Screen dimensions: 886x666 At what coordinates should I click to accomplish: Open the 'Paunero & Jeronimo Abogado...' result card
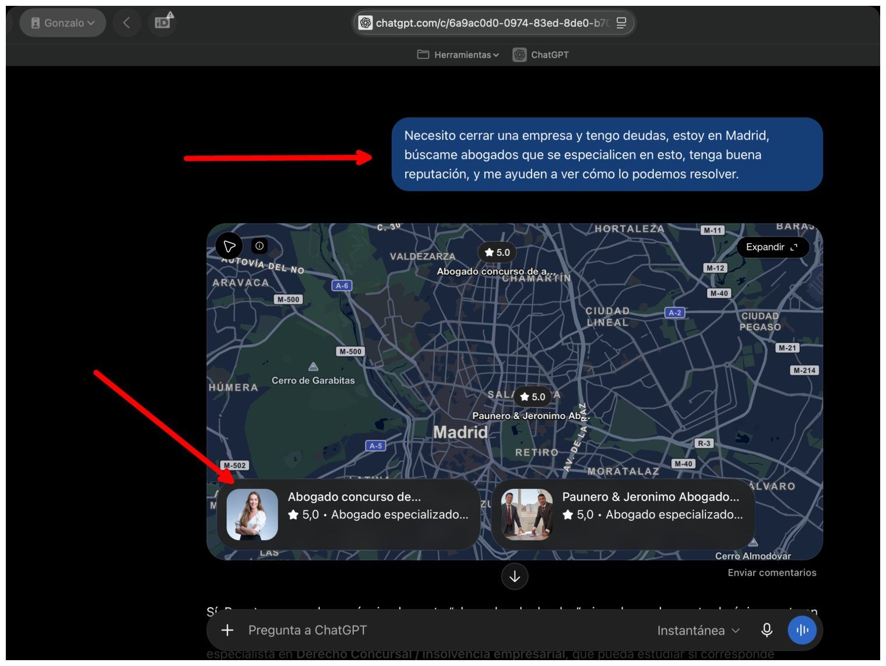[x=623, y=515]
